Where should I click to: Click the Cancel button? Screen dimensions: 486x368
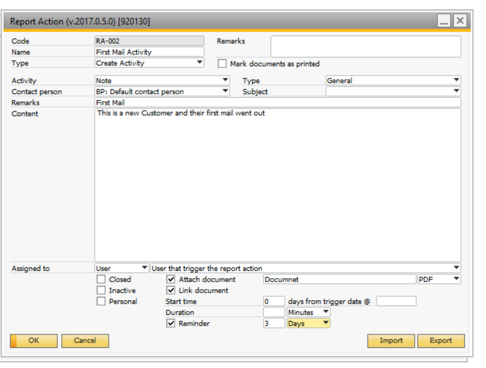click(x=85, y=341)
